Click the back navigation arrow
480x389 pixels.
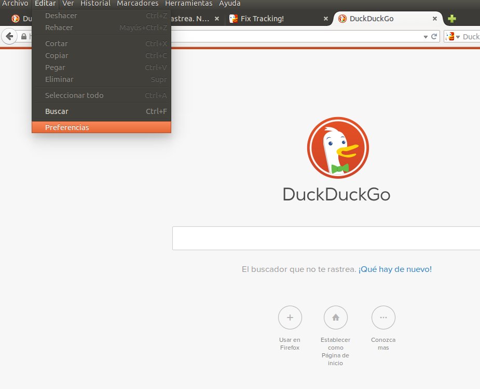(x=10, y=36)
